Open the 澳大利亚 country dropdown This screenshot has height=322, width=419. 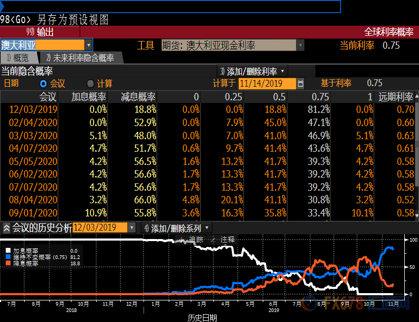[88, 45]
